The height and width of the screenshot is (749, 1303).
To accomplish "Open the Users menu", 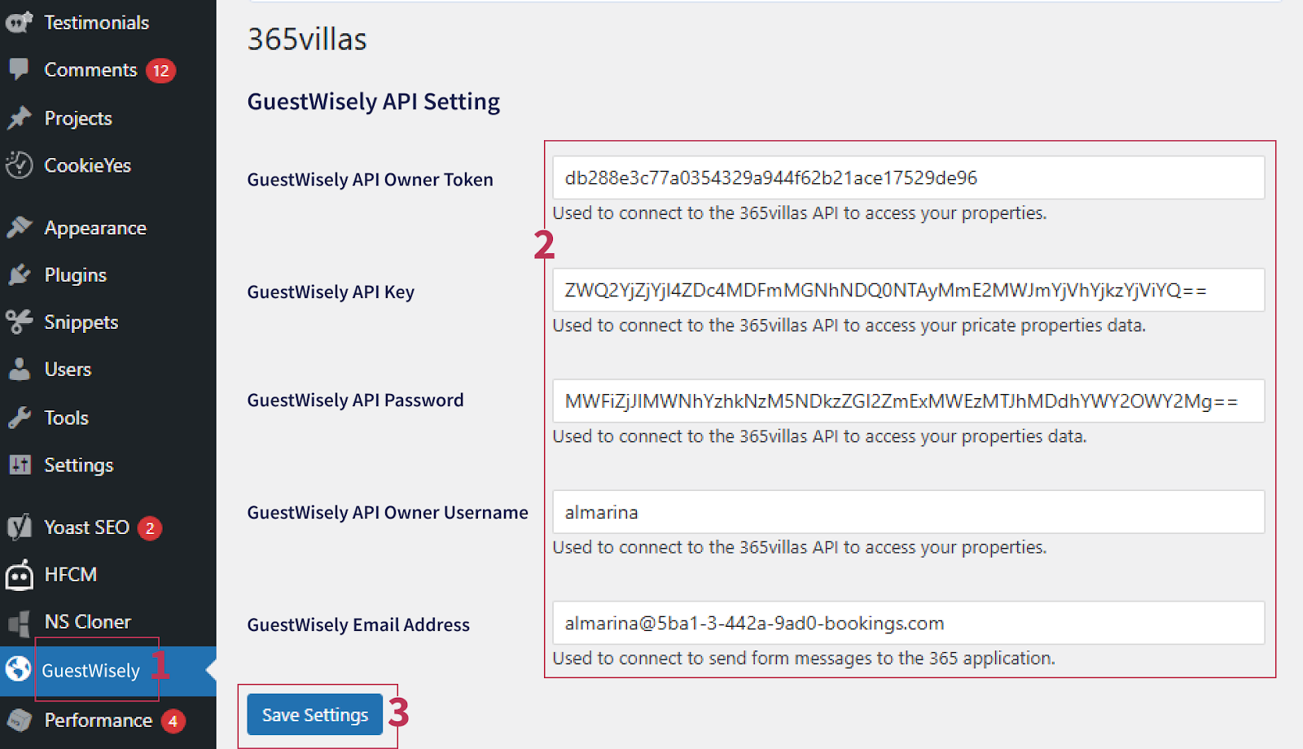I will pos(68,370).
